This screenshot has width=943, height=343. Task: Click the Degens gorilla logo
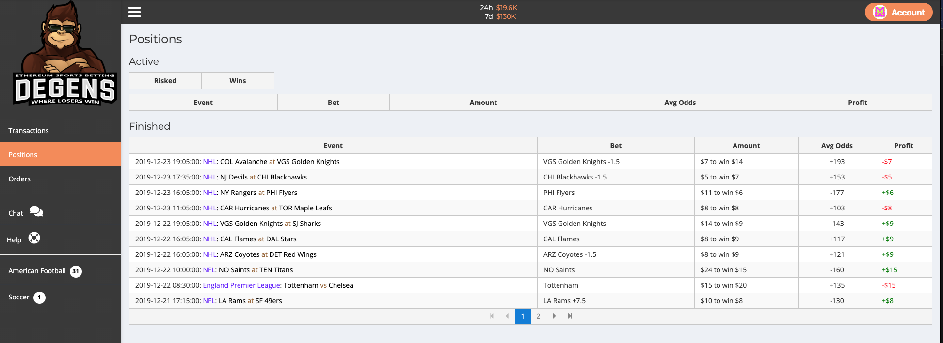[65, 53]
